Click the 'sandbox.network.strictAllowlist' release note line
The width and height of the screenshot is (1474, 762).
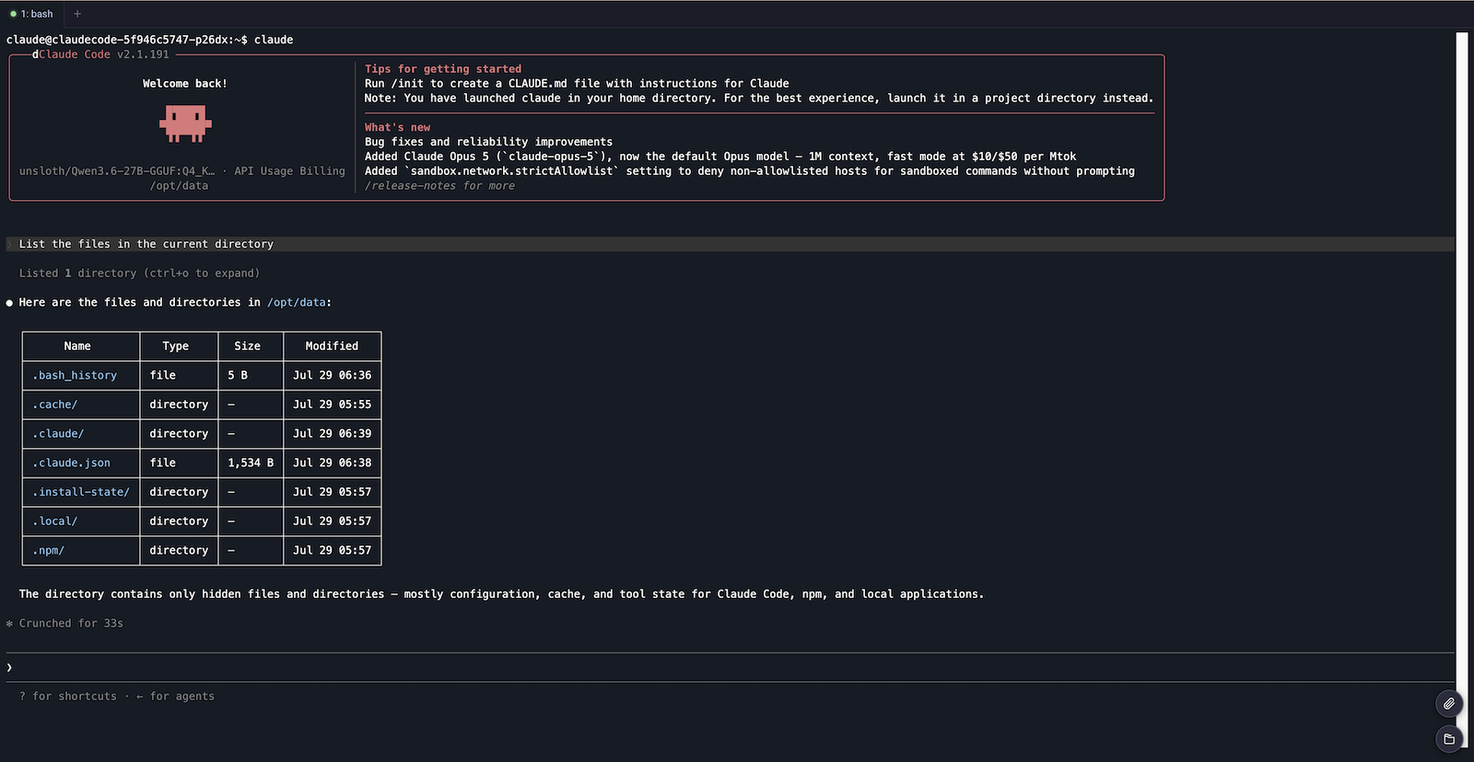pyautogui.click(x=750, y=170)
